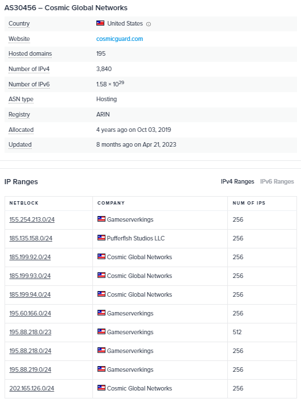Click the flag icon in 155.254.213.0/24 row
301x407 pixels.
101,219
